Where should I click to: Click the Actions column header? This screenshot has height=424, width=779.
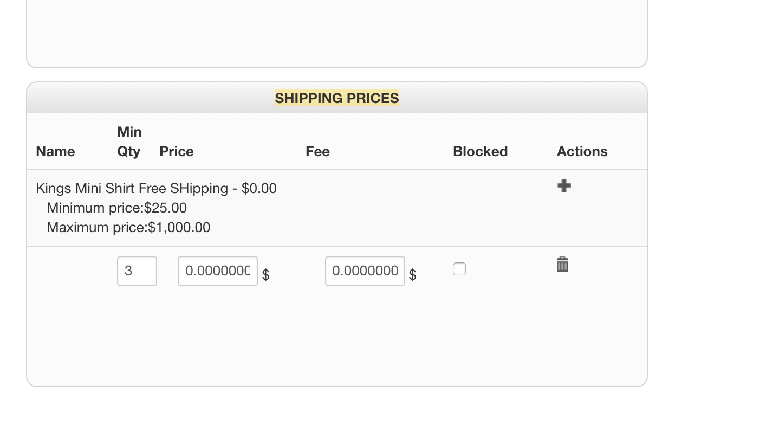click(582, 151)
